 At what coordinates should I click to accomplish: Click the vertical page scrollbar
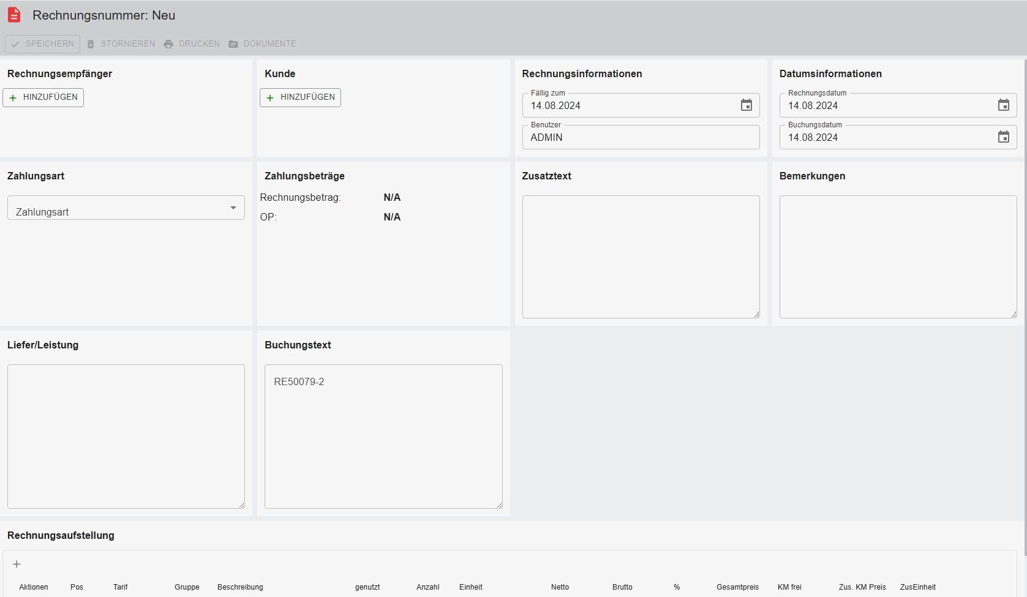point(1025,306)
